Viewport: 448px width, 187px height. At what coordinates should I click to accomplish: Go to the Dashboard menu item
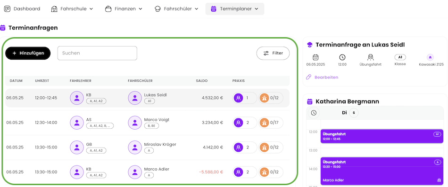pos(22,9)
